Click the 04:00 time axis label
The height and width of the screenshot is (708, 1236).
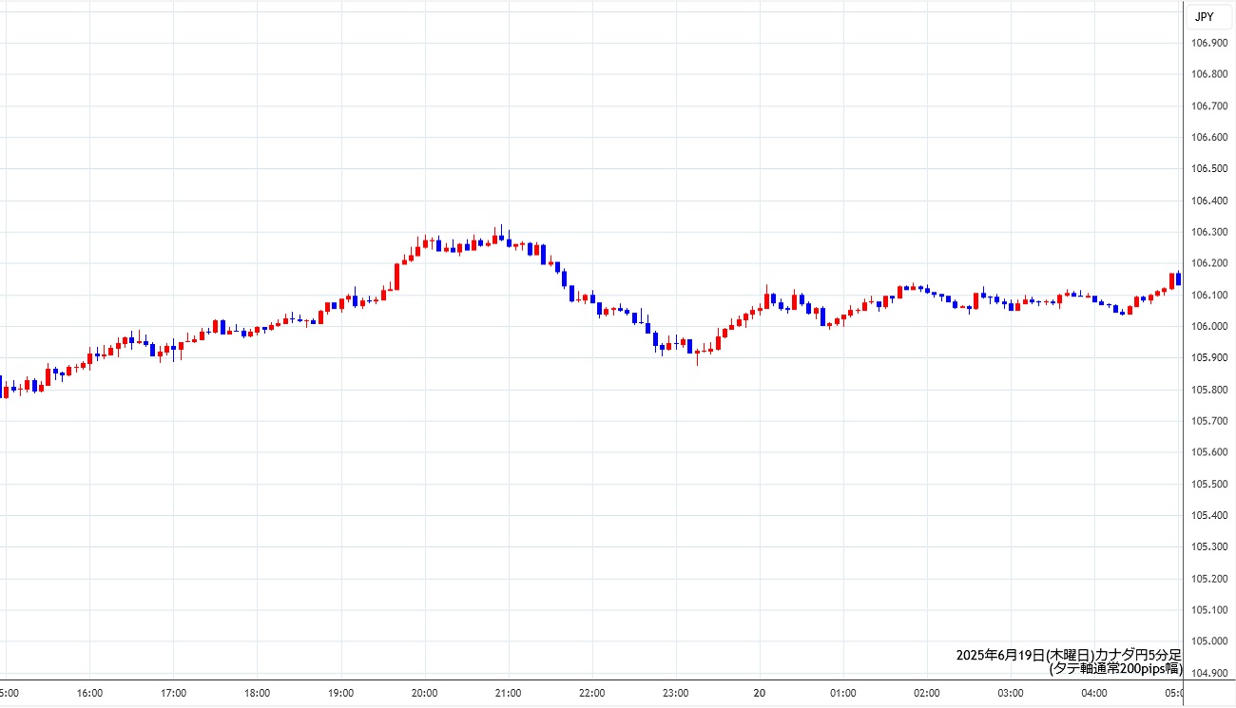(x=1094, y=693)
